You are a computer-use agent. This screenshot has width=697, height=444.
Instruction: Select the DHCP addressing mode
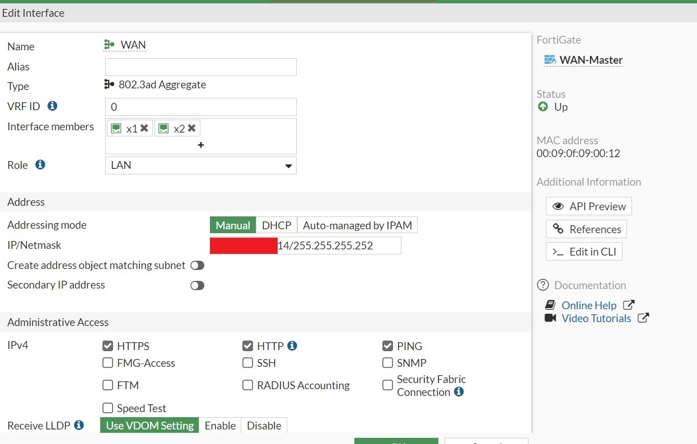(x=277, y=225)
